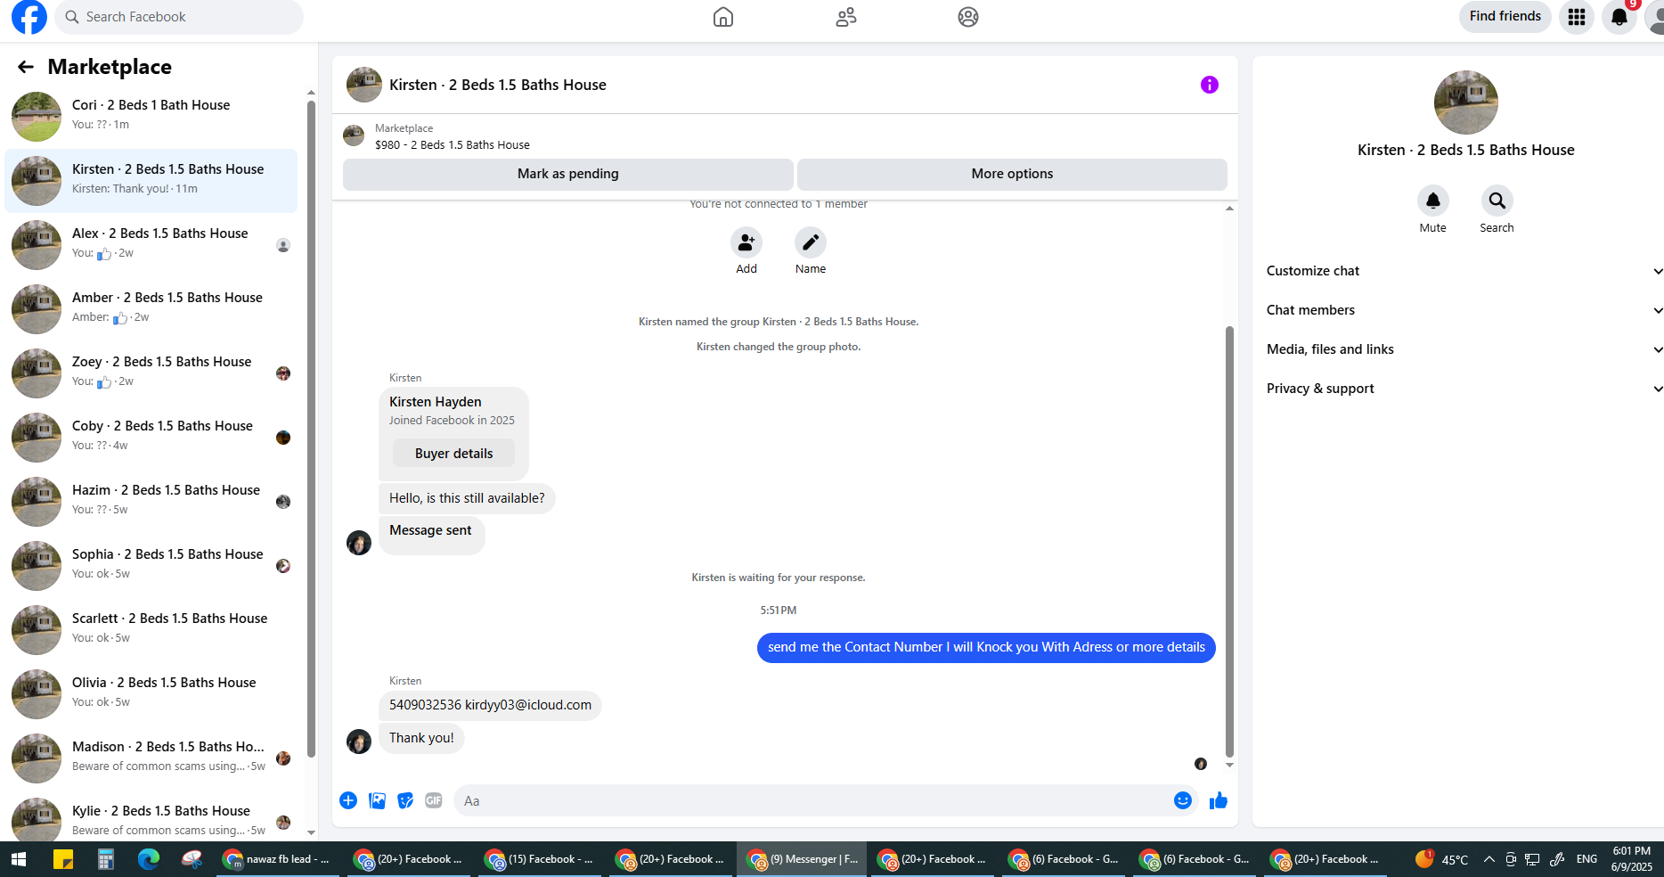
Task: Open Scarlett 2 Beds 1.5 Baths House chat
Action: (x=151, y=629)
